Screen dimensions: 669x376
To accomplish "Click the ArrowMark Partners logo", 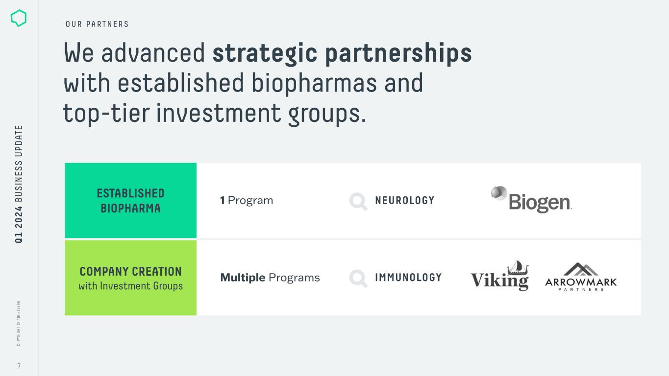I will click(581, 277).
